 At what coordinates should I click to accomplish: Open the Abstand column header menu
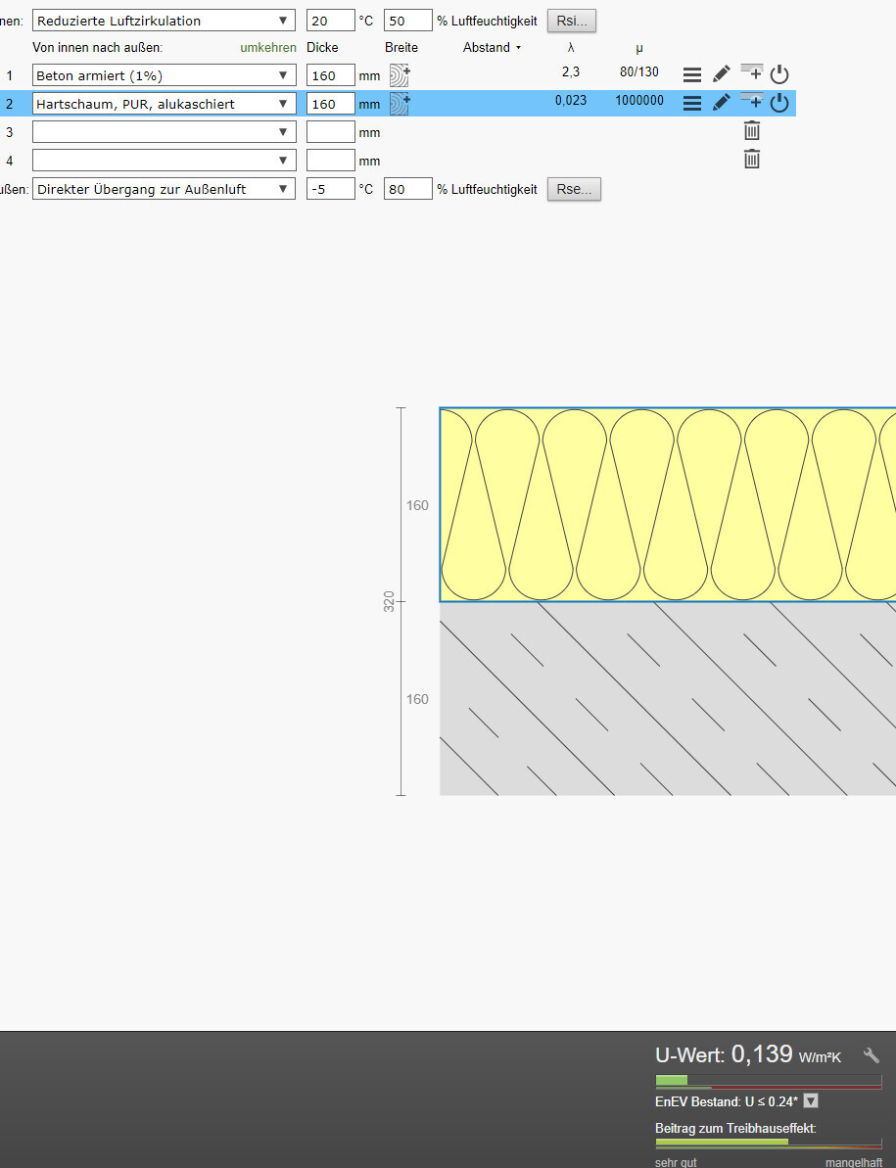pyautogui.click(x=492, y=47)
